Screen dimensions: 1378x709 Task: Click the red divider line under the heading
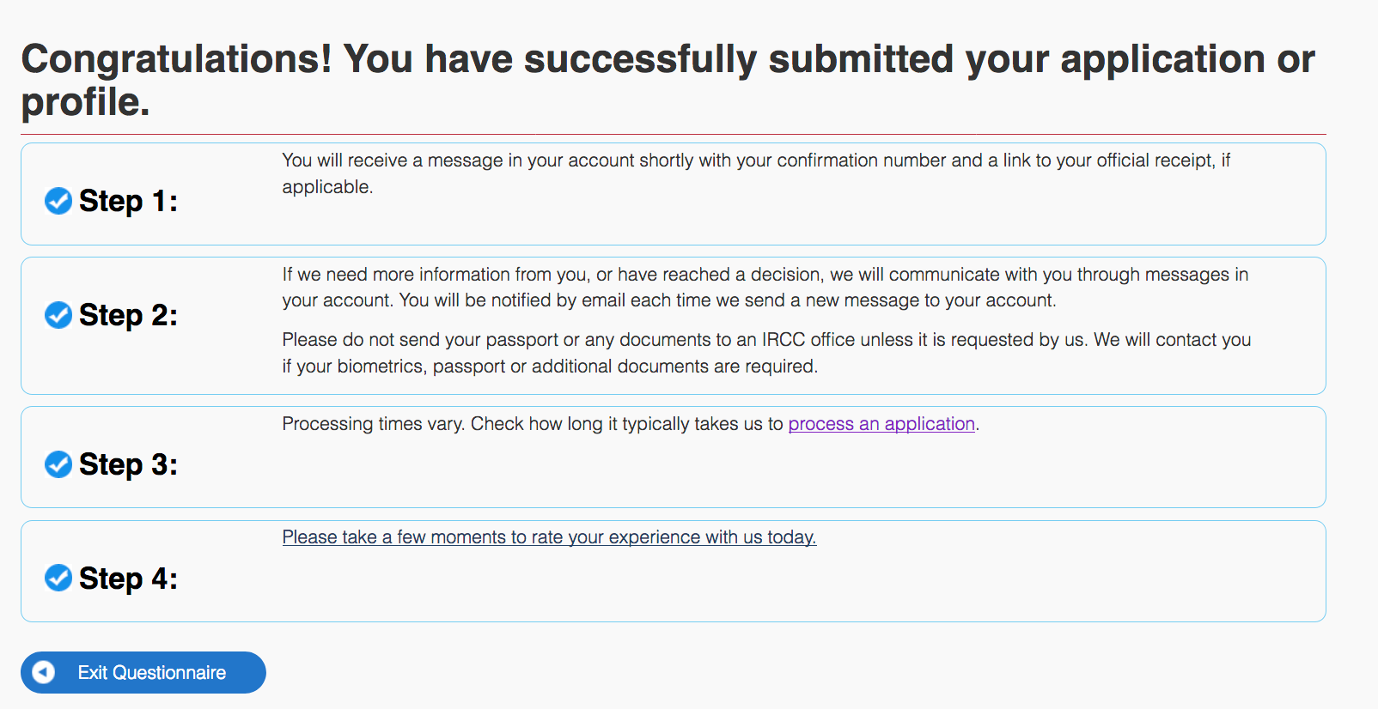coord(674,134)
